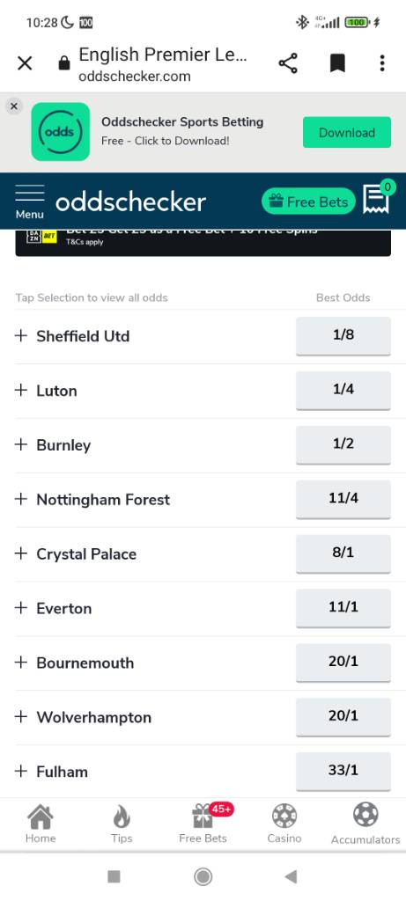This screenshot has height=901, width=406.
Task: Tap the Android back navigation triangle
Action: click(x=291, y=876)
